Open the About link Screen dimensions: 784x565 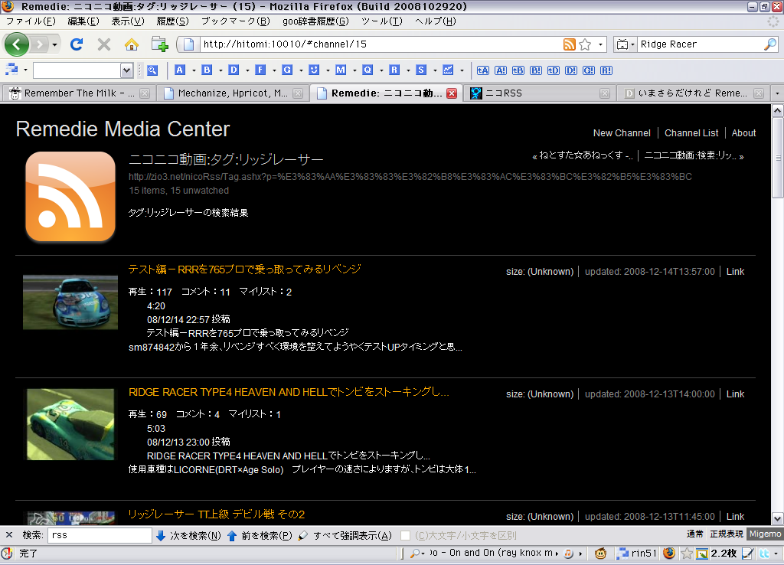(x=743, y=133)
